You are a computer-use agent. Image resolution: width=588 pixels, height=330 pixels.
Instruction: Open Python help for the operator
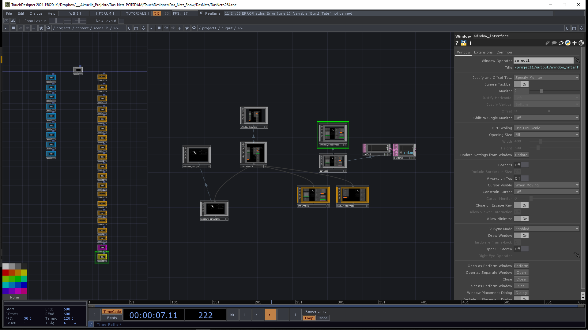(464, 43)
